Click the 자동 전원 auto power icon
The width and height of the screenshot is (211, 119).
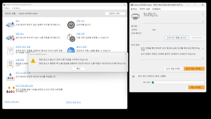(x=71, y=38)
